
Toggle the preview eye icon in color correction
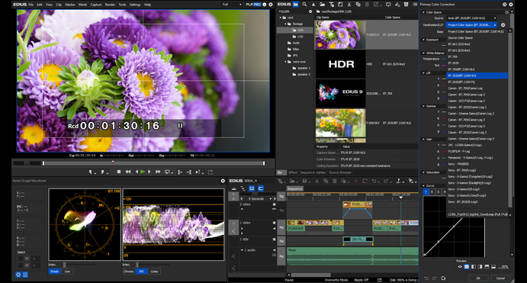(x=460, y=267)
